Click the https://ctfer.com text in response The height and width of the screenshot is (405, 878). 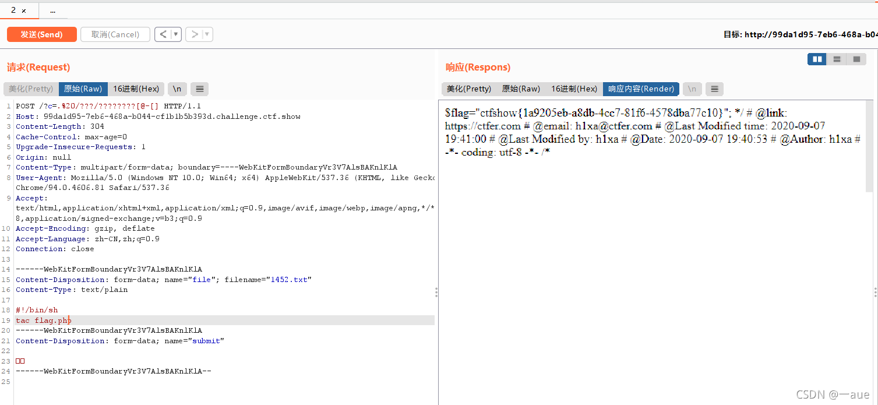[483, 126]
